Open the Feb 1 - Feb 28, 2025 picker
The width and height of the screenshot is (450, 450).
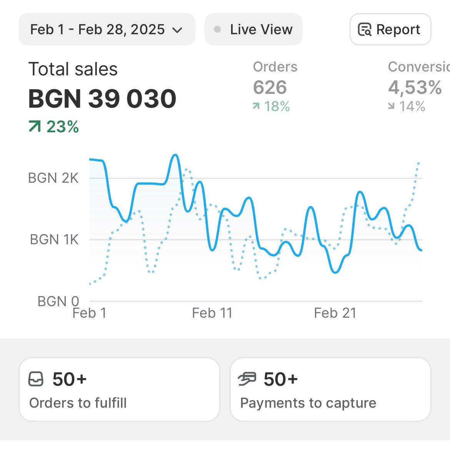pyautogui.click(x=107, y=29)
